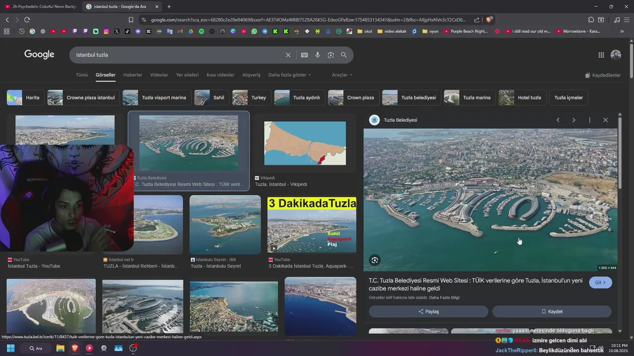Image resolution: width=634 pixels, height=356 pixels.
Task: Select the 'Tuzla içmeler' filter chip
Action: tap(568, 97)
